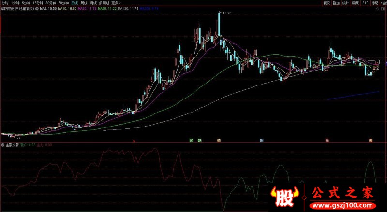The width and height of the screenshot is (387, 212).
Task: Switch to the 月线 monthly chart
Action: (93, 3)
